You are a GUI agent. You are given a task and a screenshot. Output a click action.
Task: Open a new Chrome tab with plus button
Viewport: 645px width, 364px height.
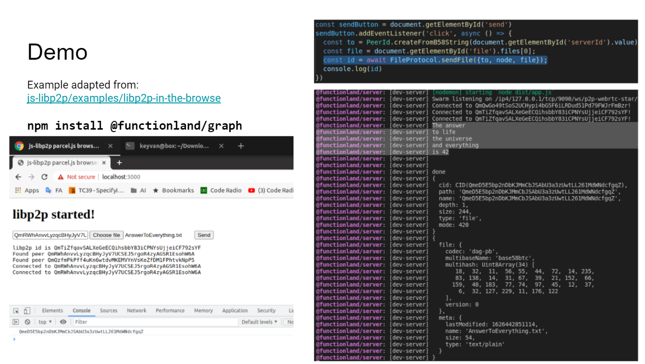pos(119,162)
